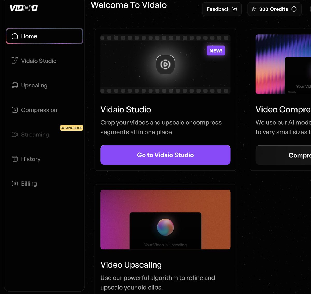Click the studio play icon in filmstrip
Viewport: 311px width, 294px height.
(165, 64)
